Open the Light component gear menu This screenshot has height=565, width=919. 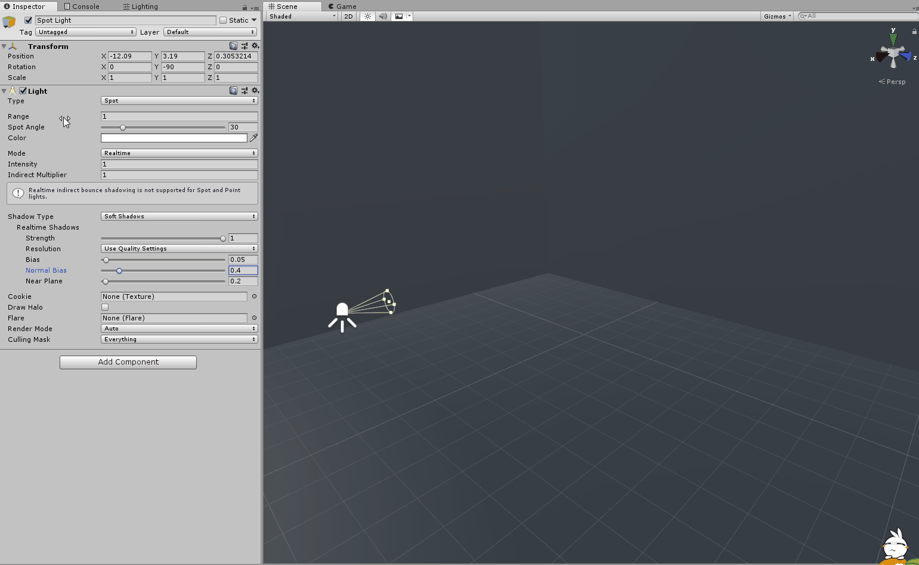coord(255,91)
